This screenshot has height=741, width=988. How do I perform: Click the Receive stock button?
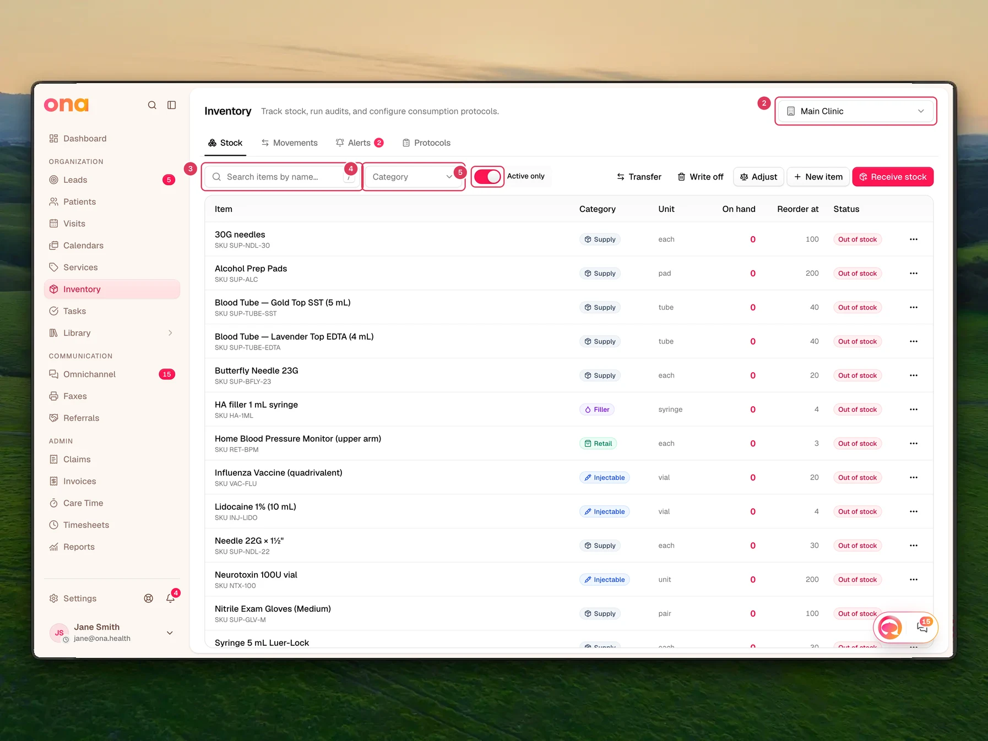click(893, 177)
